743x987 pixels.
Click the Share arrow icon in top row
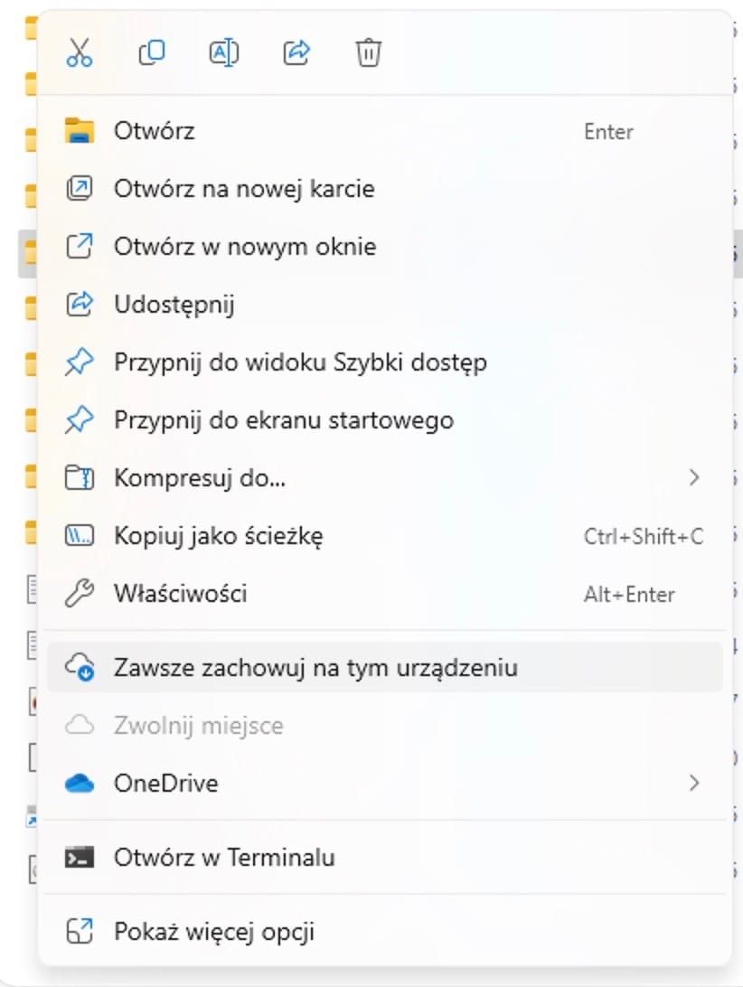tap(296, 52)
